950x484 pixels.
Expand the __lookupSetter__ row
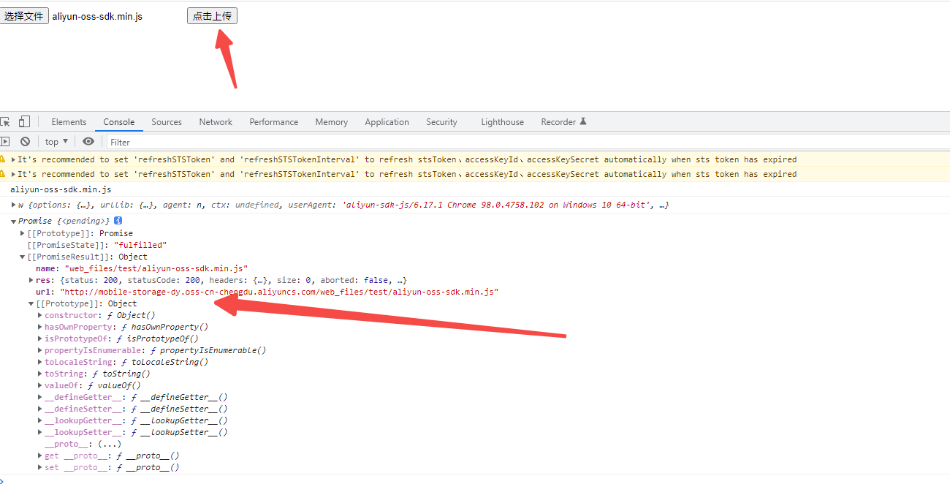pos(39,432)
